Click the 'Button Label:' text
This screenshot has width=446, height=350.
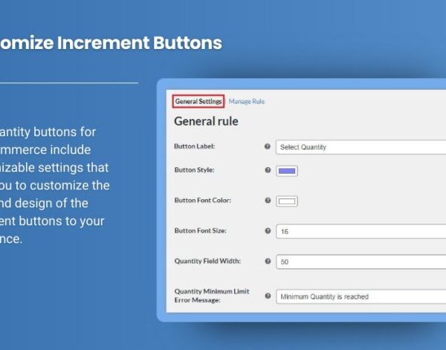pos(195,146)
